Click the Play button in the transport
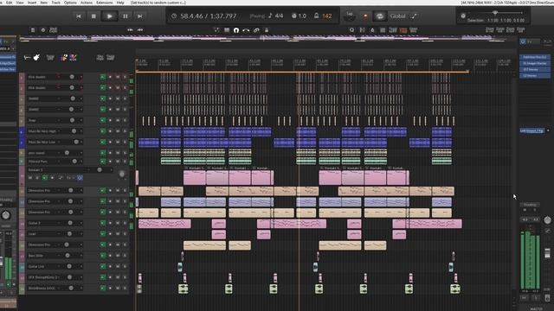Viewport: 554px width, 311px height. tap(110, 16)
